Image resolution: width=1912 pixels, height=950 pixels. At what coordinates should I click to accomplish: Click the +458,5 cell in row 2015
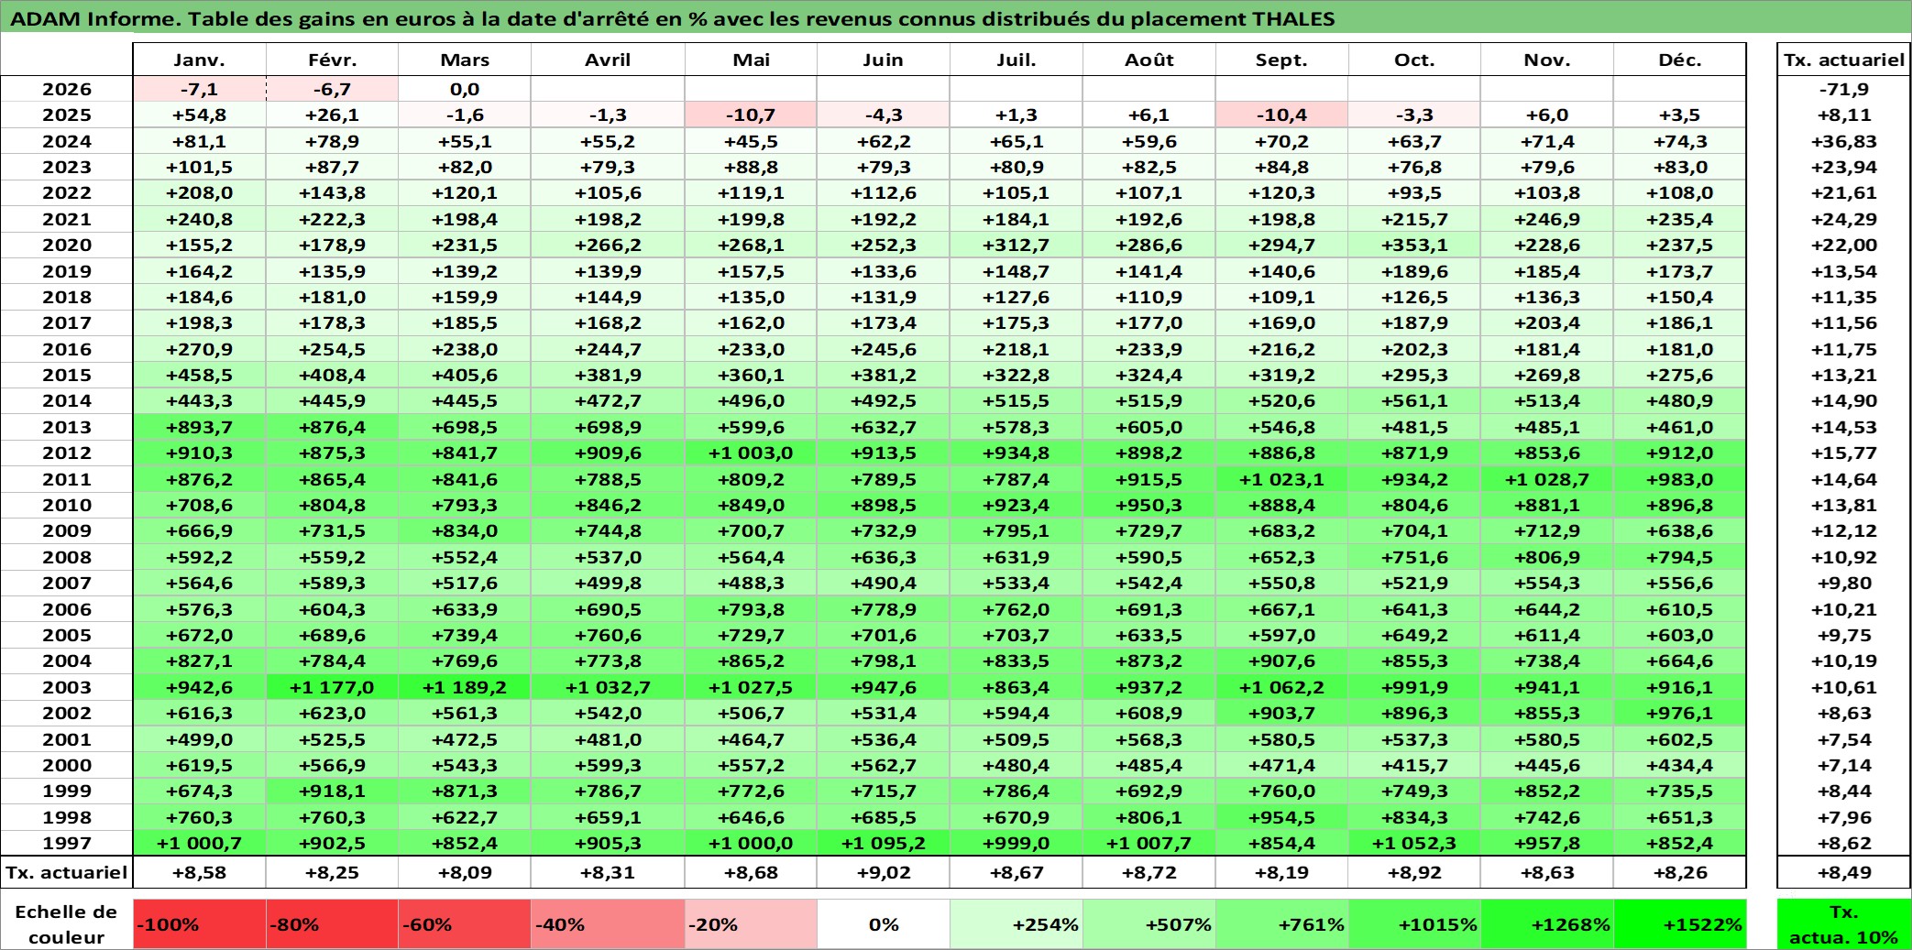(x=200, y=375)
